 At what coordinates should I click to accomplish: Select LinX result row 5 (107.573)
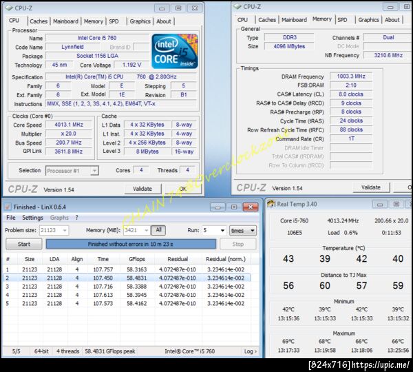click(x=127, y=303)
